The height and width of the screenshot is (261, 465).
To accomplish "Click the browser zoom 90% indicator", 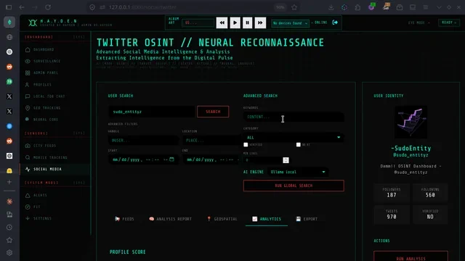I will (x=280, y=7).
